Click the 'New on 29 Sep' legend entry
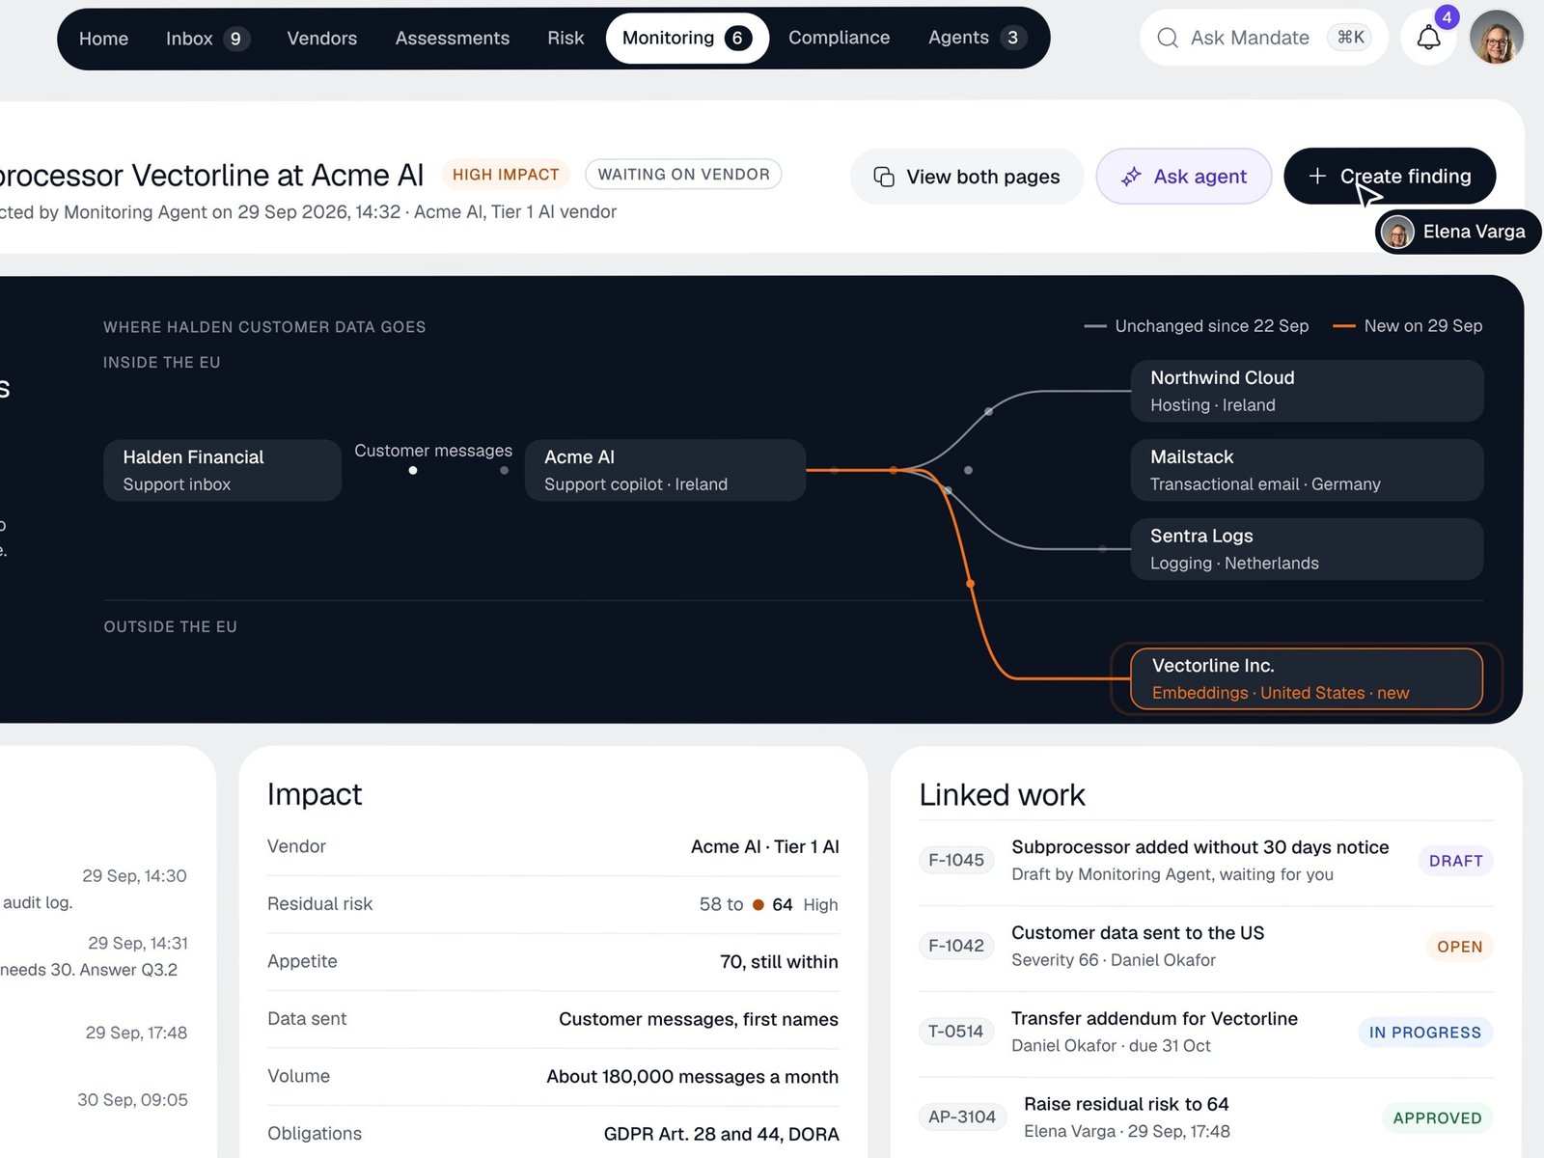Image resolution: width=1544 pixels, height=1158 pixels. (x=1408, y=326)
